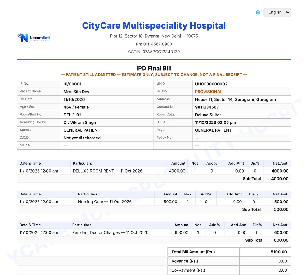Open the English language dropdown
The image size is (308, 275).
coord(277,12)
